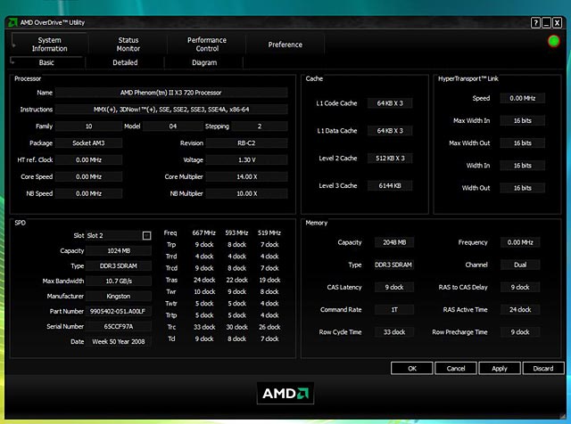This screenshot has height=424, width=571.
Task: Go to the Preference tab
Action: coord(285,45)
